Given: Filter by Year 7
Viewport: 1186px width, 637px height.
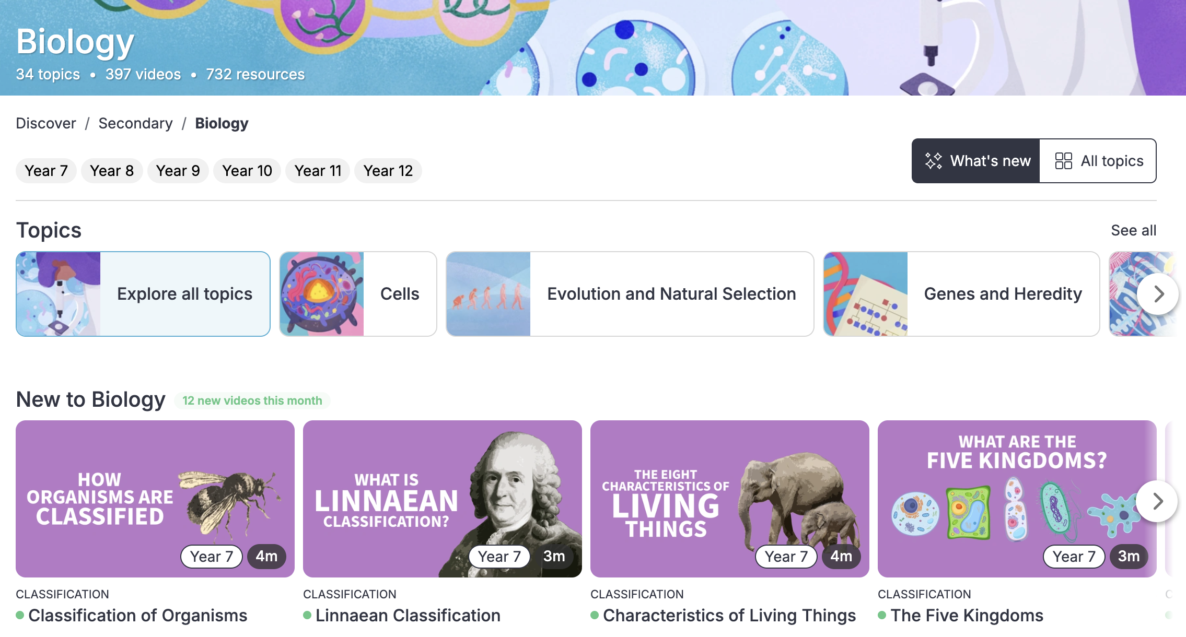Looking at the screenshot, I should [x=46, y=171].
